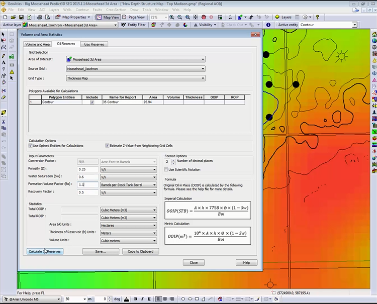Align text left in bottom toolbar
This screenshot has width=377, height=304.
[x=158, y=299]
